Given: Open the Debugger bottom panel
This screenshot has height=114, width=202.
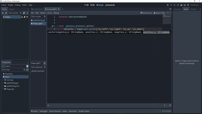Looking at the screenshot, I should pyautogui.click(x=44, y=111).
